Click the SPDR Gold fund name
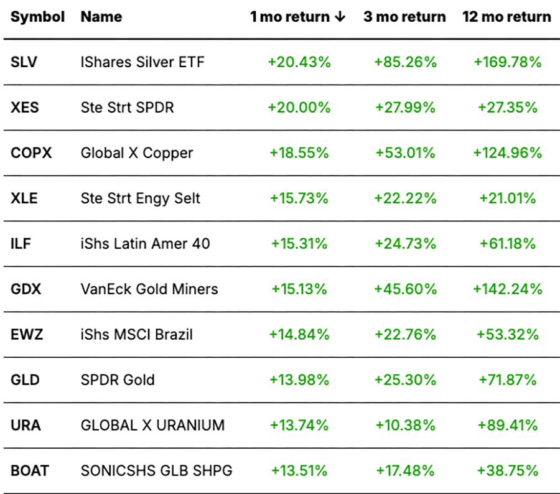Screen dimensions: 560x494 (x=118, y=380)
